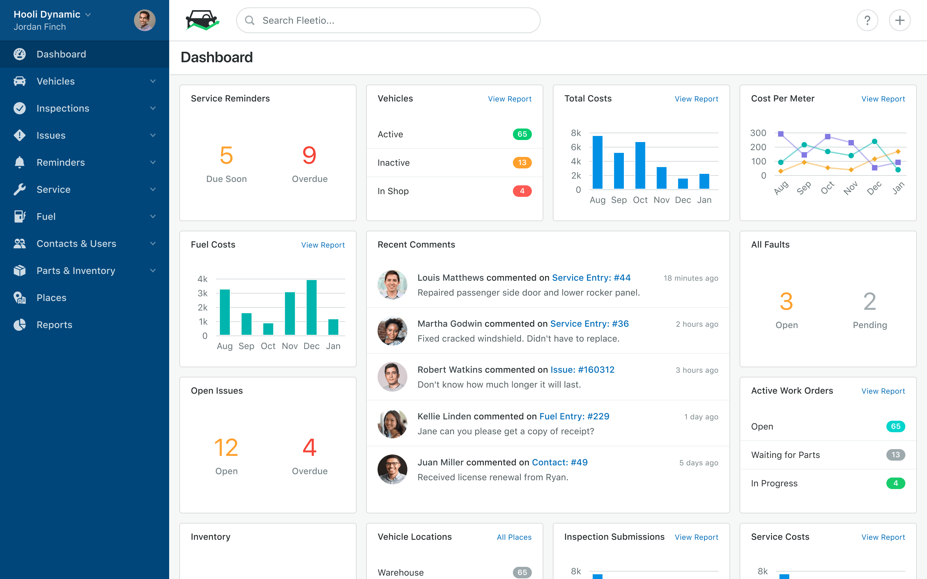Expand the Vehicles sidebar section
Viewport: 927px width, 579px height.
click(x=153, y=81)
